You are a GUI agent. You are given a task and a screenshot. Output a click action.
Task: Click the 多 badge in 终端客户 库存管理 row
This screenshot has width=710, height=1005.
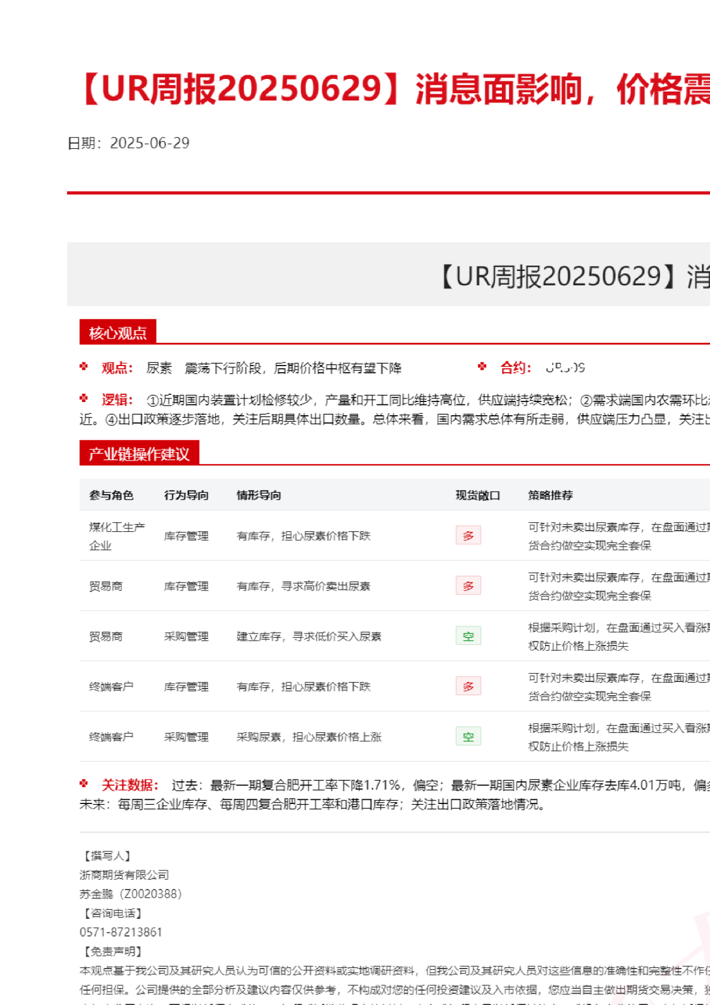coord(468,686)
